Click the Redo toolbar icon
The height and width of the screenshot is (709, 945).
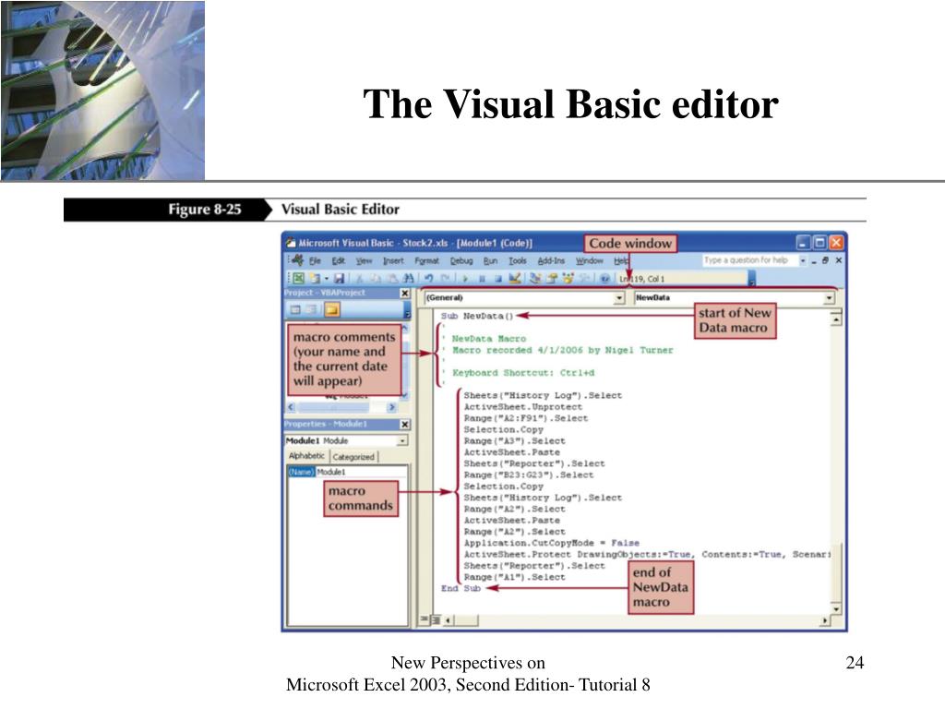click(446, 279)
